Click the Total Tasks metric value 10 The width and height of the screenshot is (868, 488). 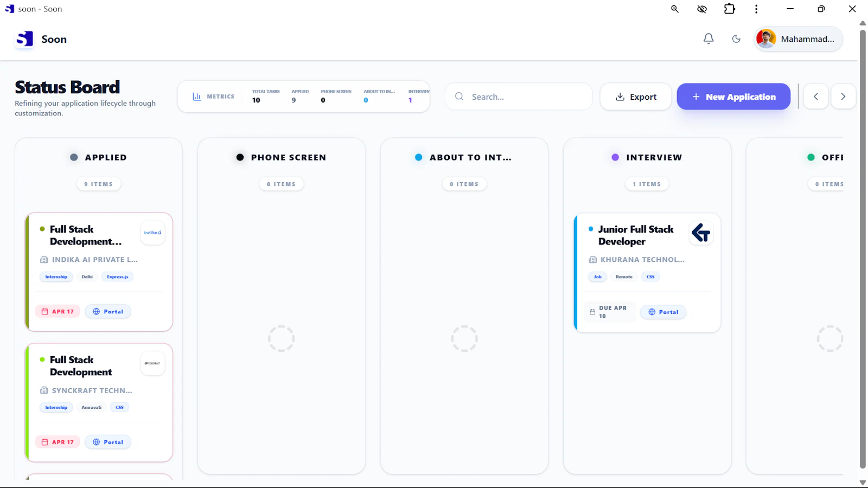[x=256, y=100]
